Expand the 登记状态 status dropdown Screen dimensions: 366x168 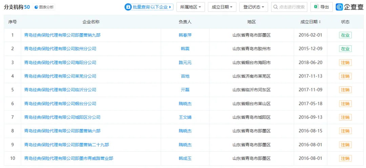254,7
